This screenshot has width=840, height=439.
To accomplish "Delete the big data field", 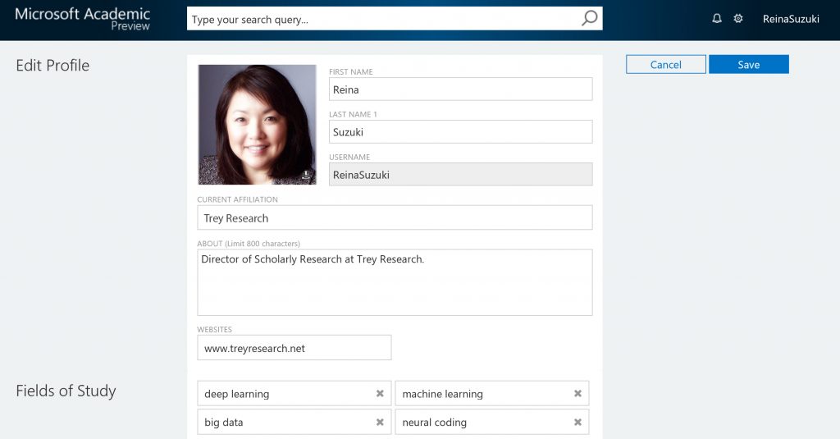I will 380,423.
